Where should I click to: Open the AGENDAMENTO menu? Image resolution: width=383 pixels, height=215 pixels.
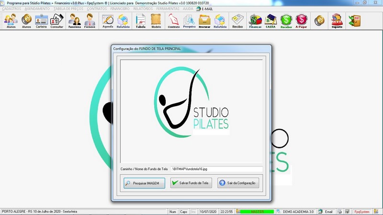point(37,9)
